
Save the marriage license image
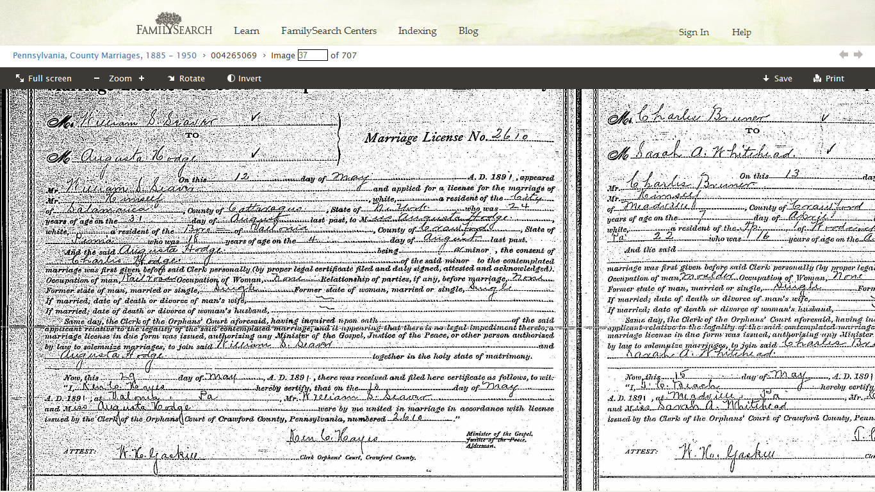(x=777, y=78)
